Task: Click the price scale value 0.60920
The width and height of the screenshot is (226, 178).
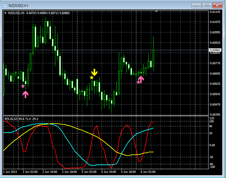Action: pos(215,43)
